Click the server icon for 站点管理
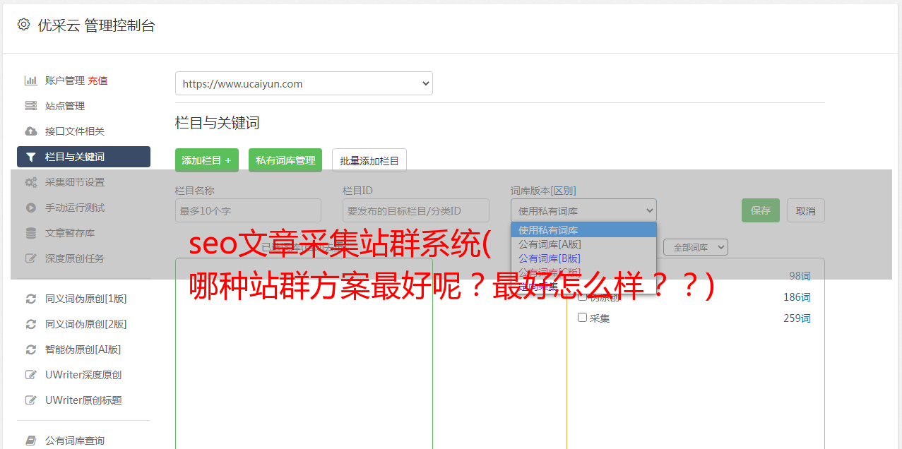This screenshot has height=449, width=902. pyautogui.click(x=31, y=106)
